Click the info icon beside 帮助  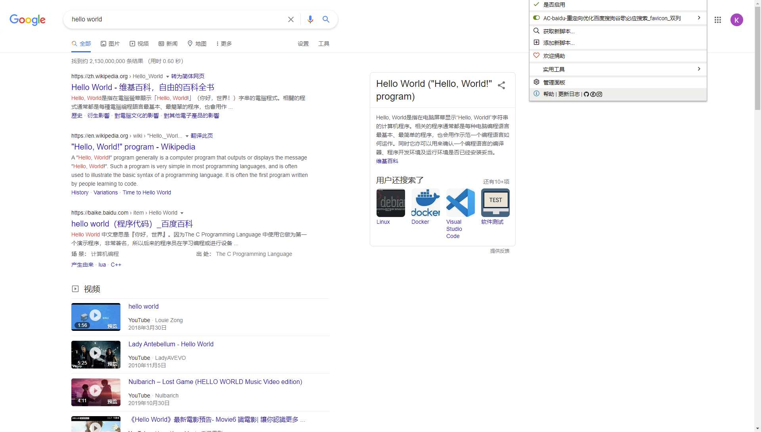click(x=536, y=94)
